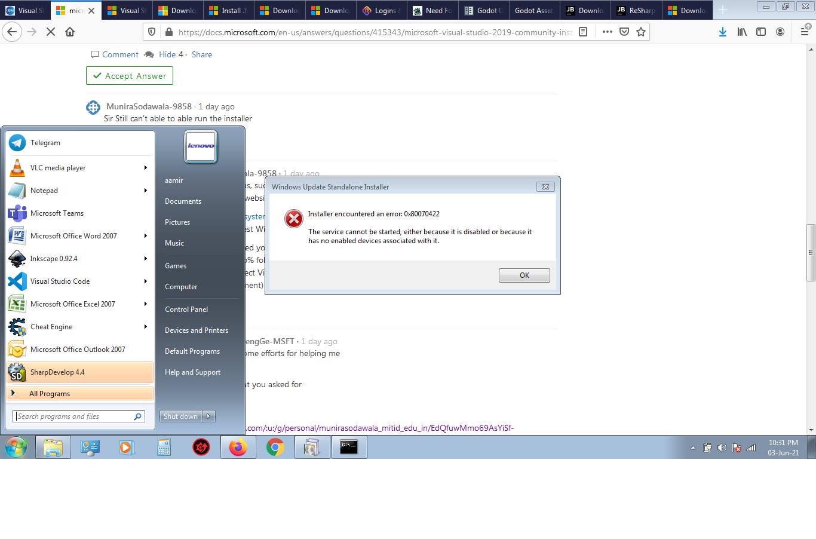Image resolution: width=816 pixels, height=539 pixels.
Task: Expand VLC media player jump list
Action: 145,168
